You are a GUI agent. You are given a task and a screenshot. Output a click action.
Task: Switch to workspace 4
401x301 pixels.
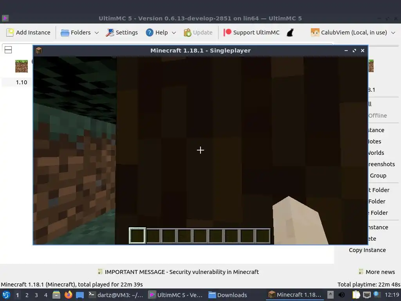pos(46,295)
